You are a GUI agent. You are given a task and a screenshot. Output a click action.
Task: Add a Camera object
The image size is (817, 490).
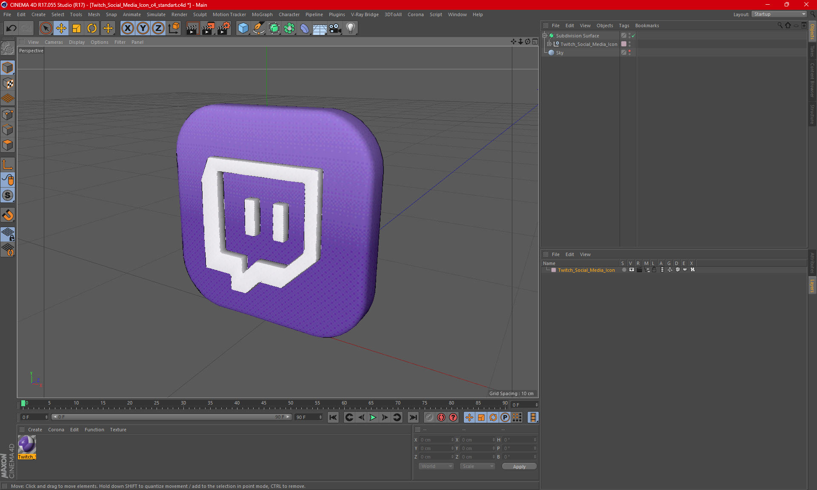point(335,28)
